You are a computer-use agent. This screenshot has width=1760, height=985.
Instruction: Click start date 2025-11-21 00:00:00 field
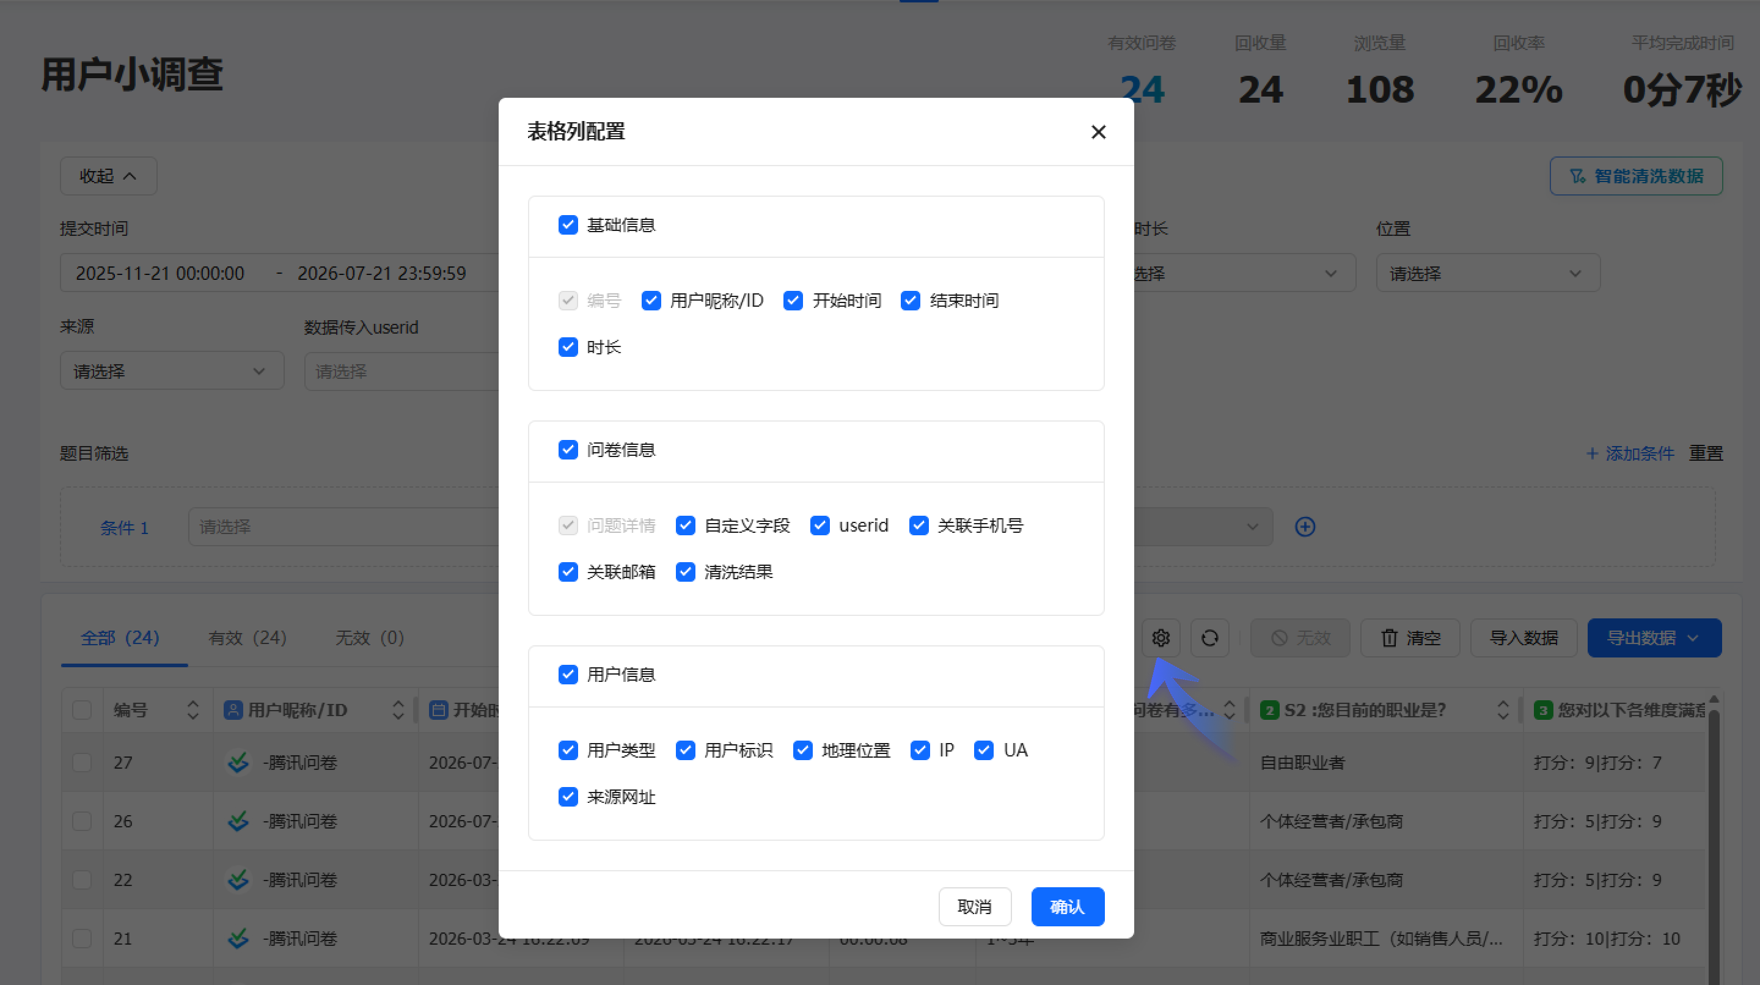coord(160,273)
